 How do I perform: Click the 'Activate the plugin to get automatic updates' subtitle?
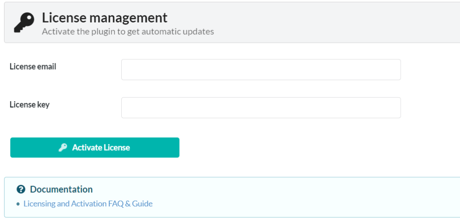pyautogui.click(x=128, y=31)
